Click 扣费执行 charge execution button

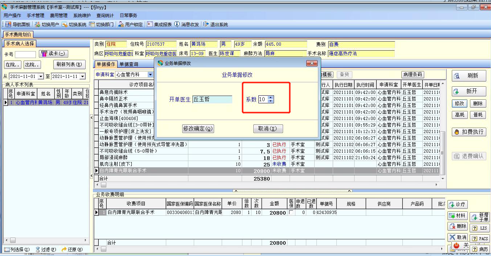click(x=469, y=132)
